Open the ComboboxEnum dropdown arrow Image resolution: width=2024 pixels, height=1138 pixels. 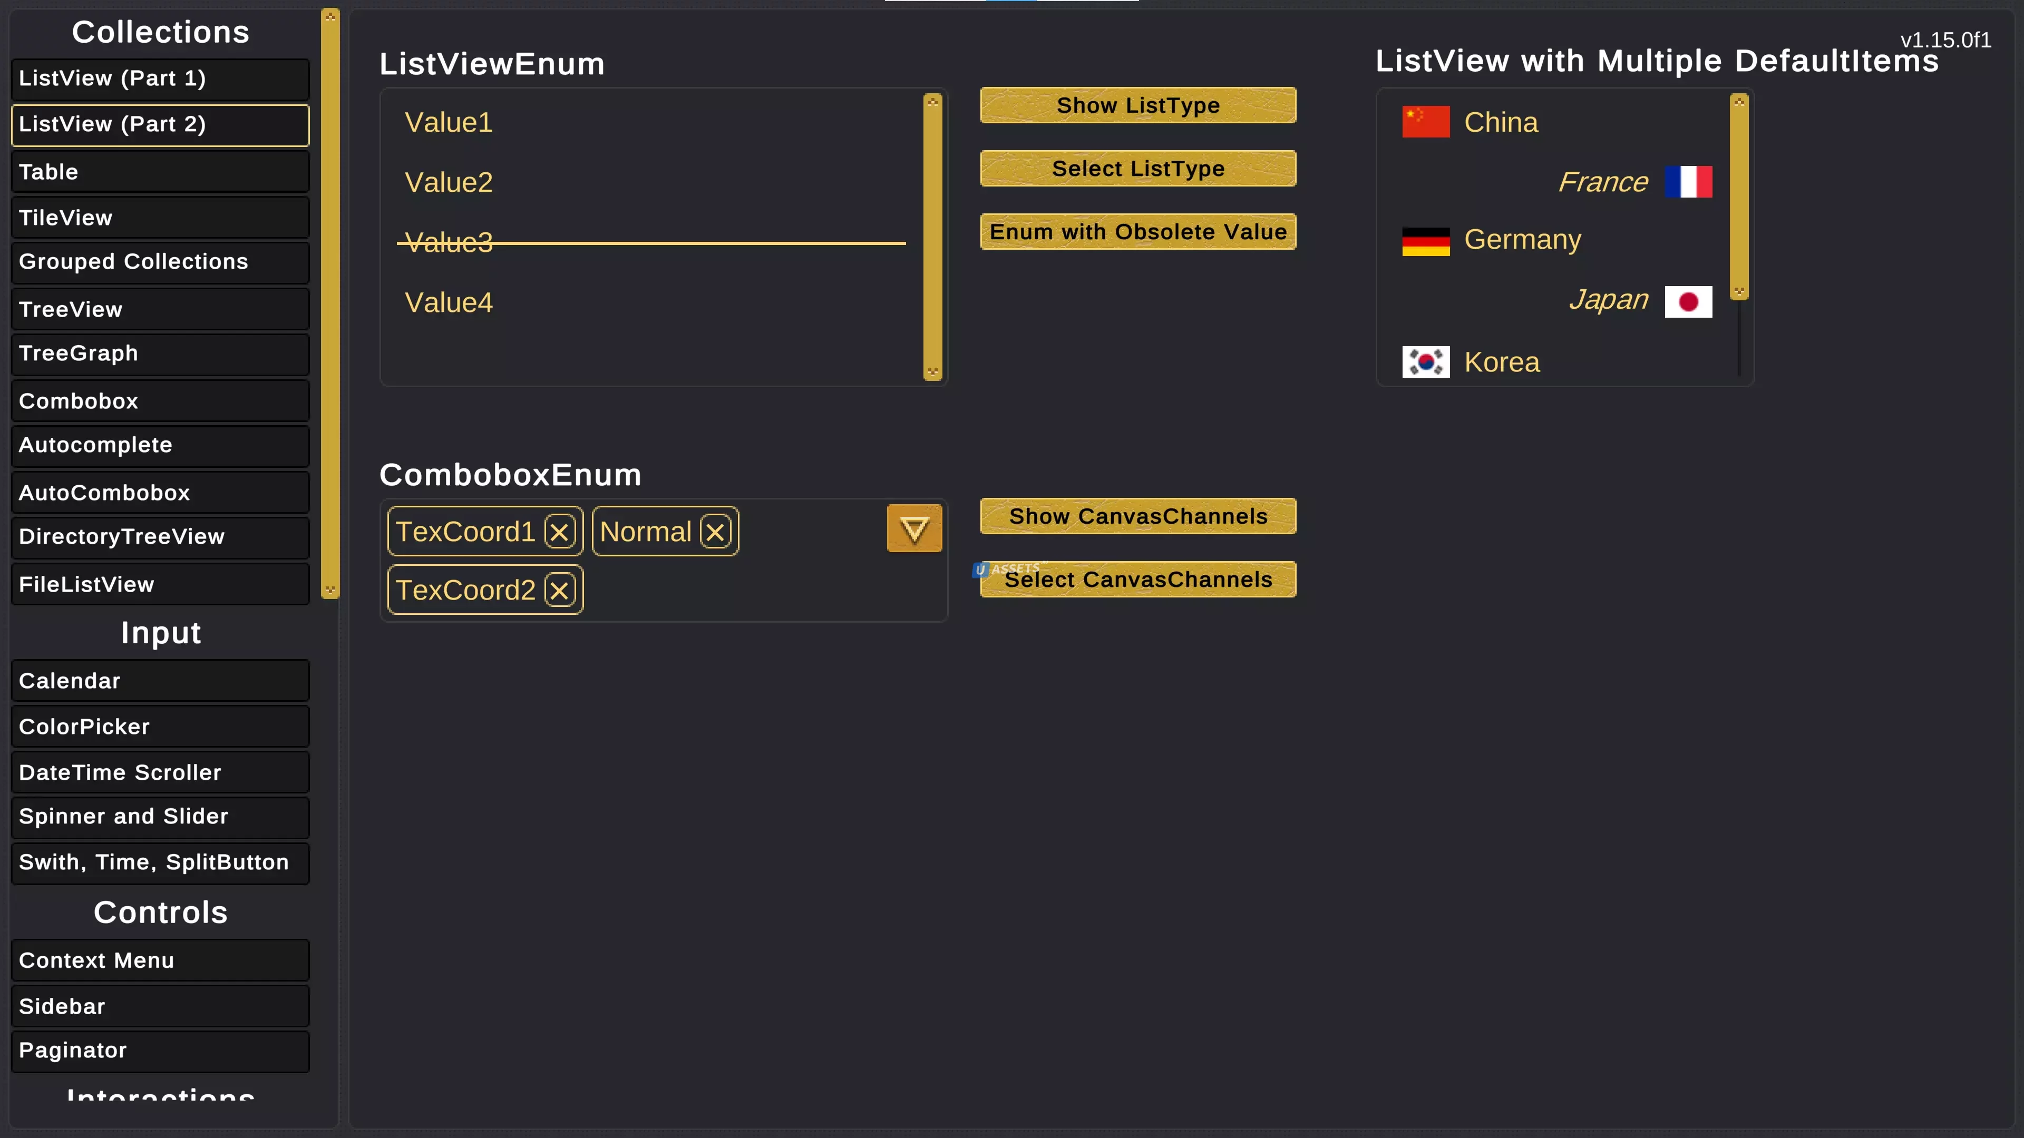click(x=914, y=528)
